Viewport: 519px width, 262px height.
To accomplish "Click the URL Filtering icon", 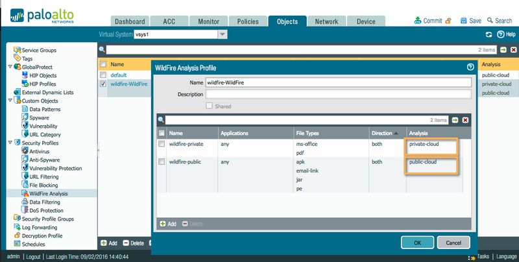I will click(x=25, y=176).
